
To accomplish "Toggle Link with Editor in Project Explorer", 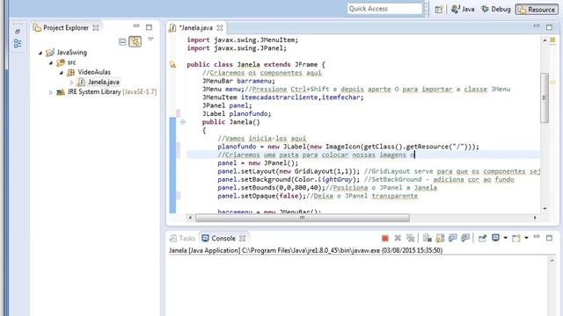I will coord(135,42).
